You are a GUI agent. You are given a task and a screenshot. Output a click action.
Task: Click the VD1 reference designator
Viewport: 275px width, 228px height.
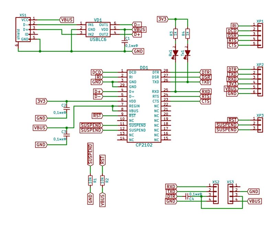click(x=98, y=20)
